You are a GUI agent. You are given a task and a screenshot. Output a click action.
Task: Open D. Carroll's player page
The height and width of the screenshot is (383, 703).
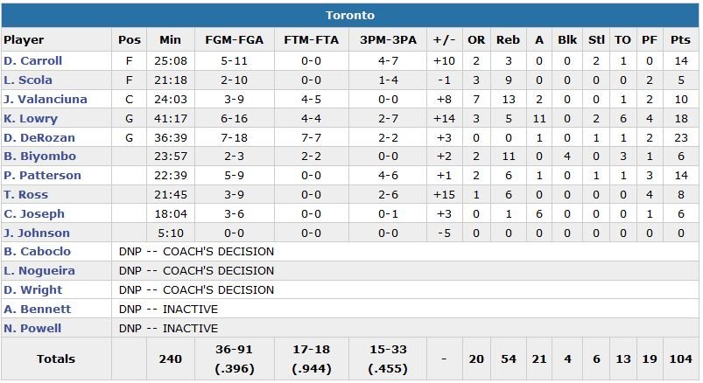click(x=32, y=61)
